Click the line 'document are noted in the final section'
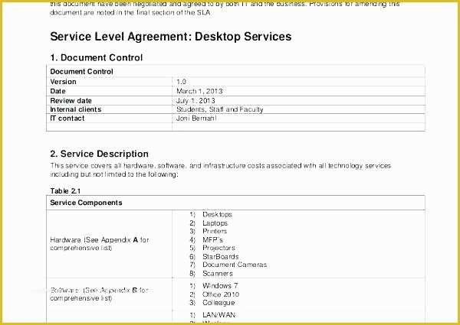 pyautogui.click(x=130, y=13)
